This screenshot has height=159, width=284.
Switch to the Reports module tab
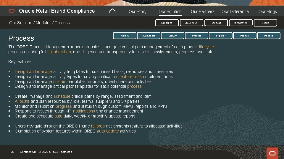coord(269,36)
